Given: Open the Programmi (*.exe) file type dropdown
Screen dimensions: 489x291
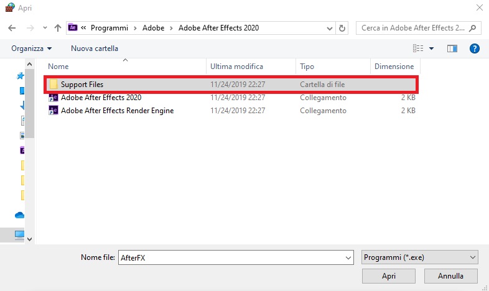Looking at the screenshot, I should [420, 257].
